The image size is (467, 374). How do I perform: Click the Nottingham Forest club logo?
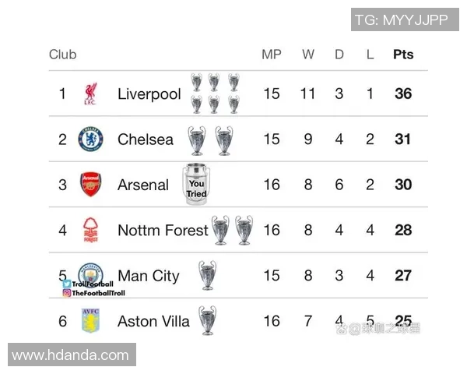(90, 230)
